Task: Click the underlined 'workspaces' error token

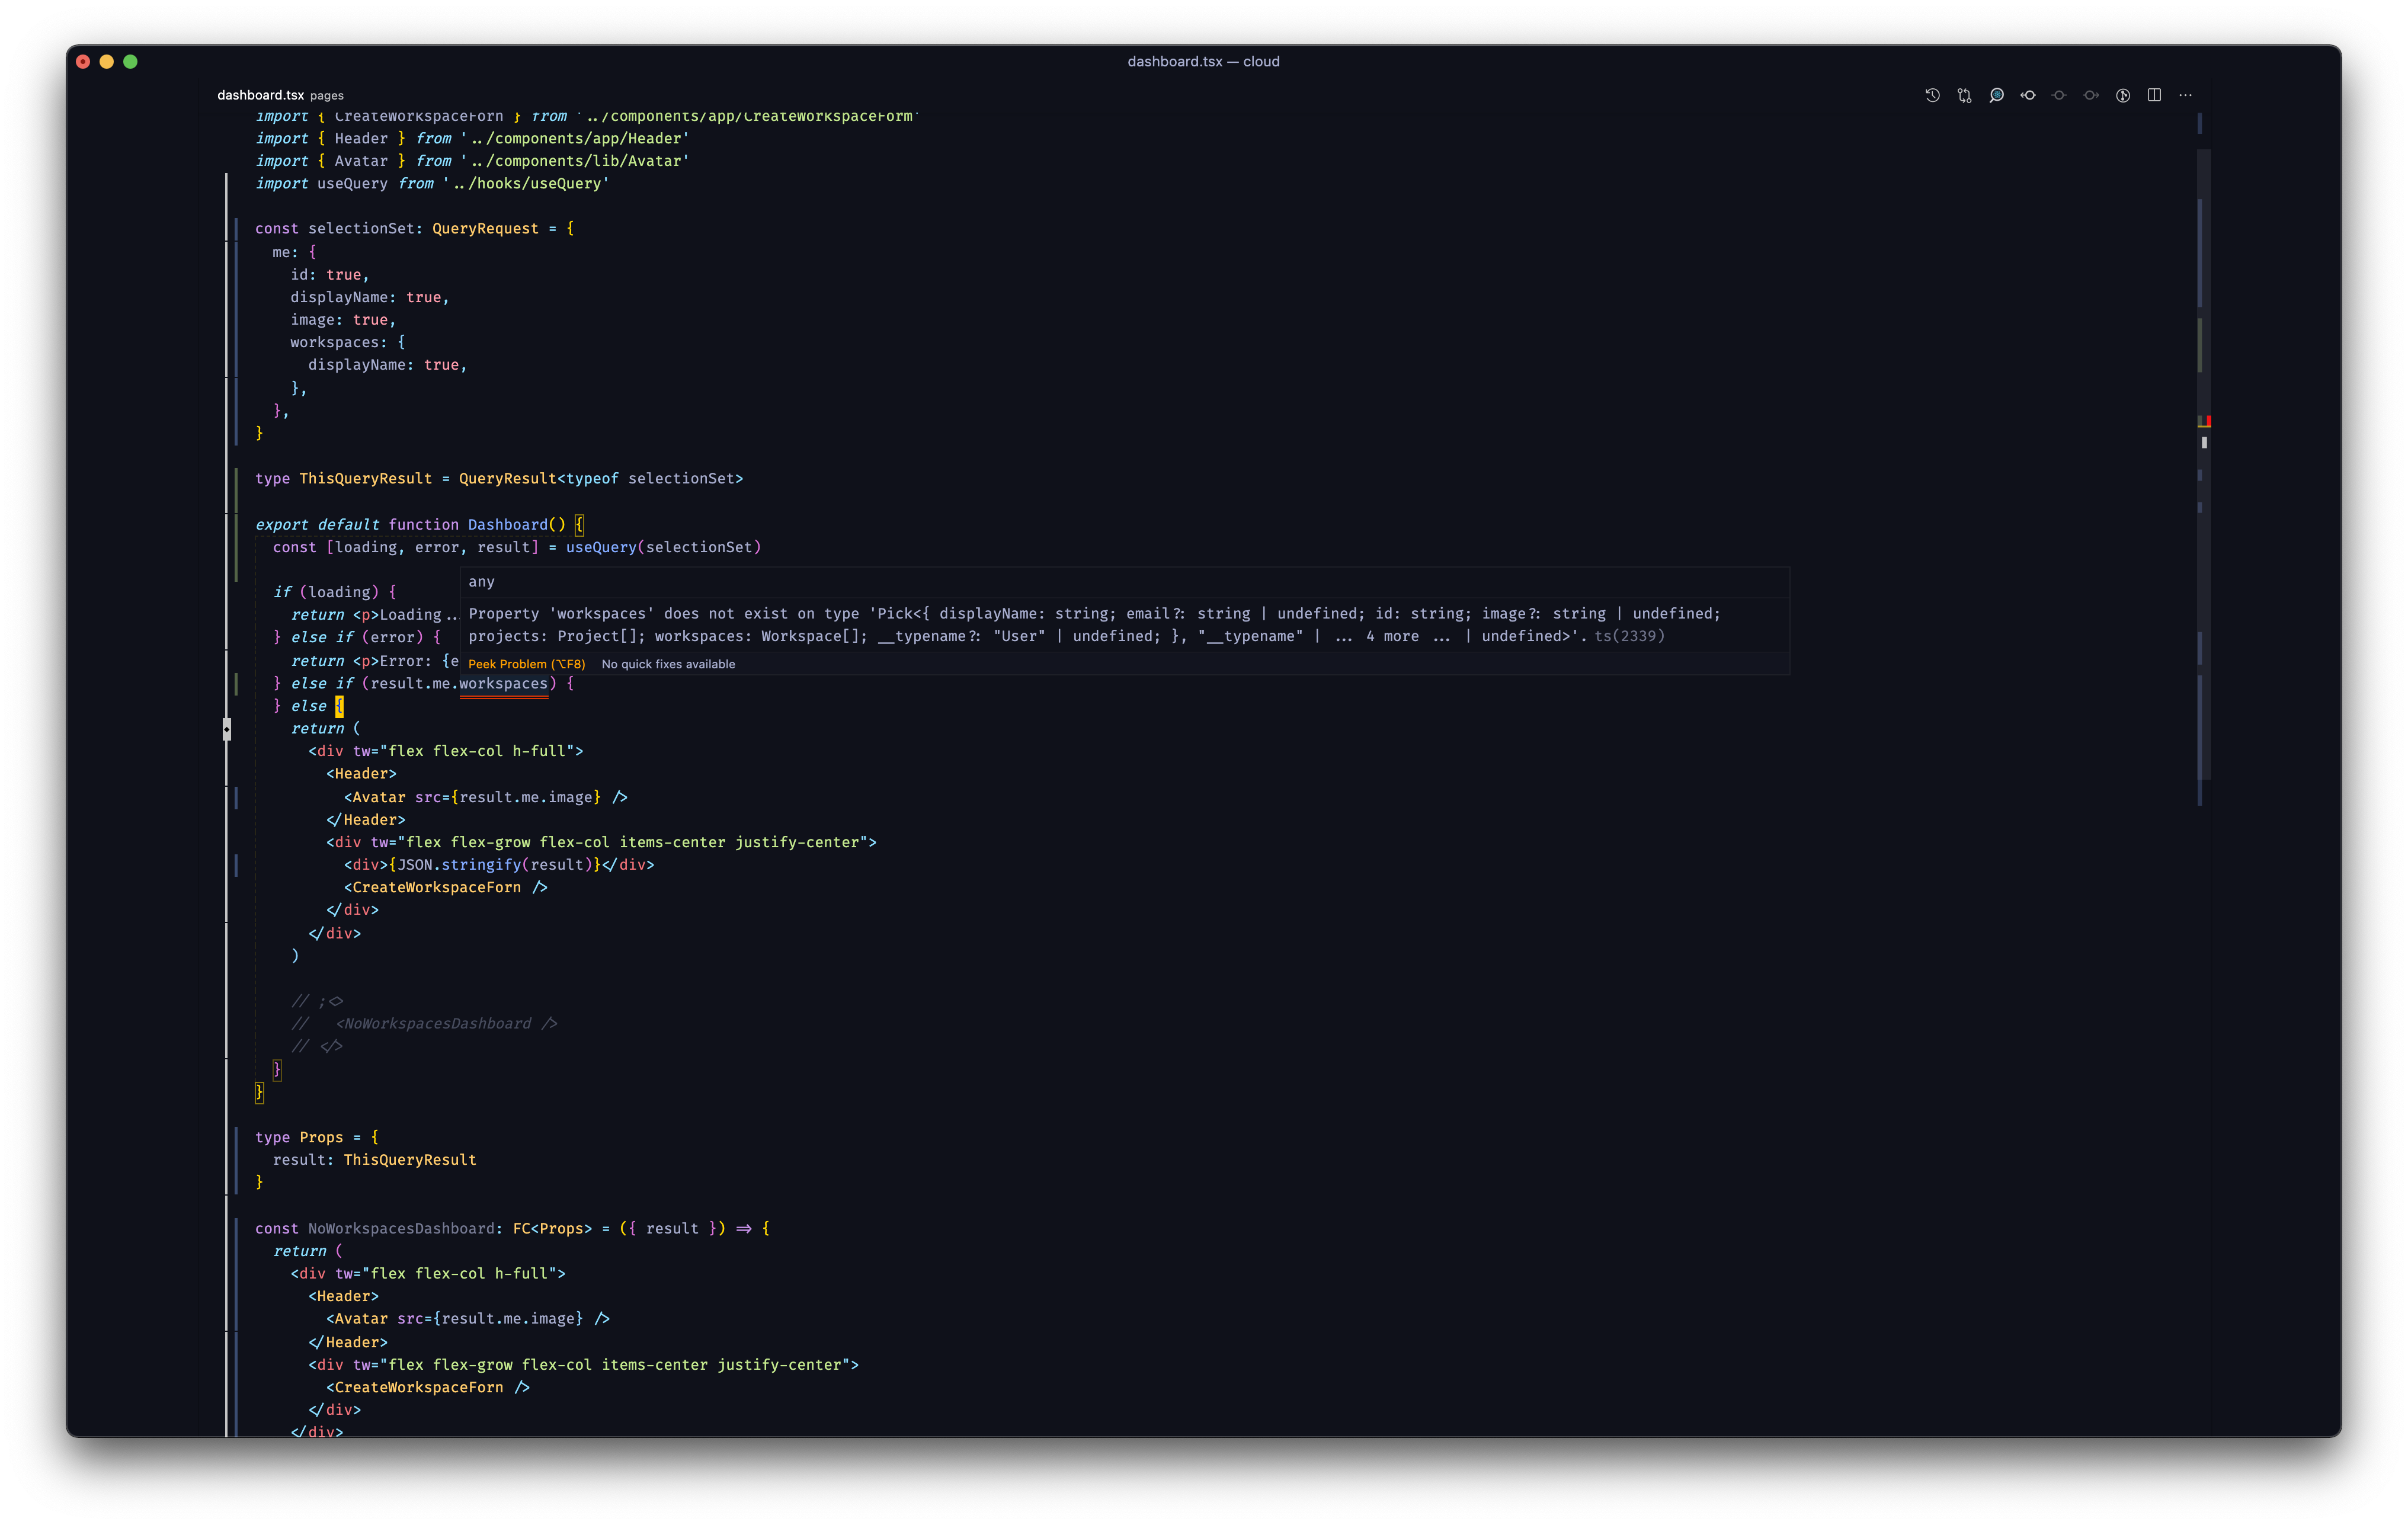Action: pos(503,684)
